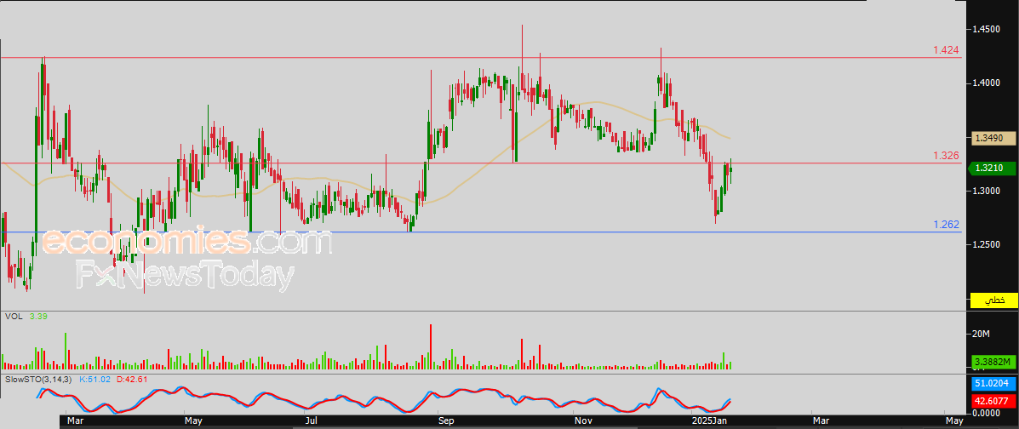Select the blue 1.262 support label

tap(947, 225)
